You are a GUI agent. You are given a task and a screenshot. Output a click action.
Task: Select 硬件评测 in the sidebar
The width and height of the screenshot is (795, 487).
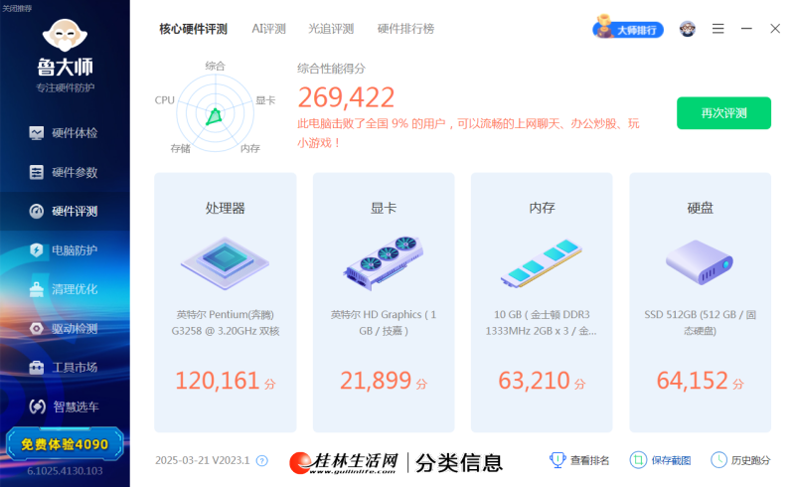[65, 211]
